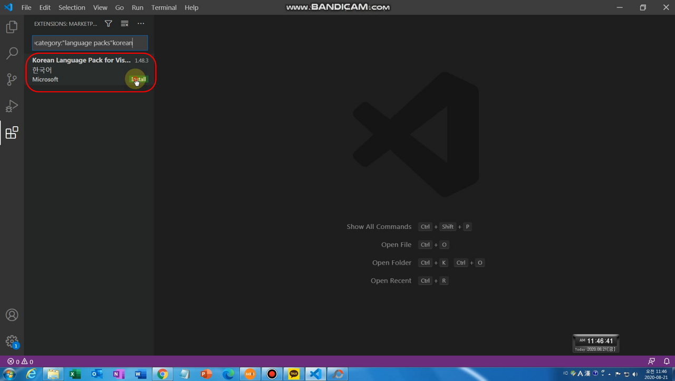Open Views and More Actions ellipsis
The width and height of the screenshot is (675, 381).
coord(141,24)
